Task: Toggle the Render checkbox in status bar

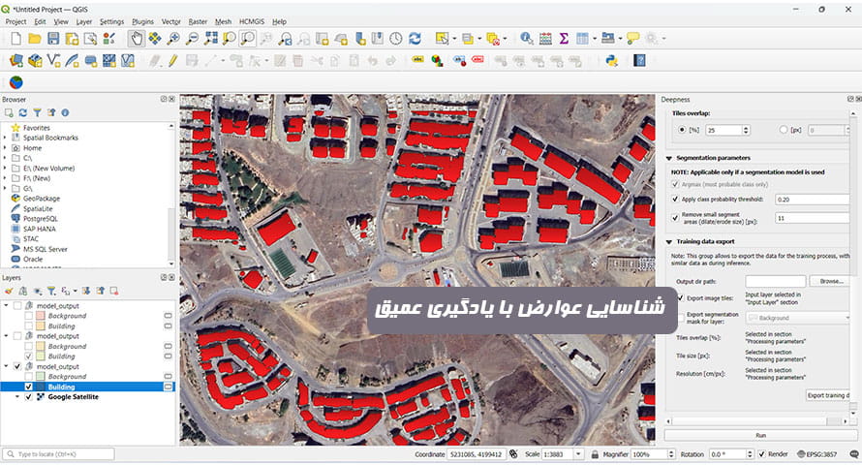Action: click(x=762, y=454)
